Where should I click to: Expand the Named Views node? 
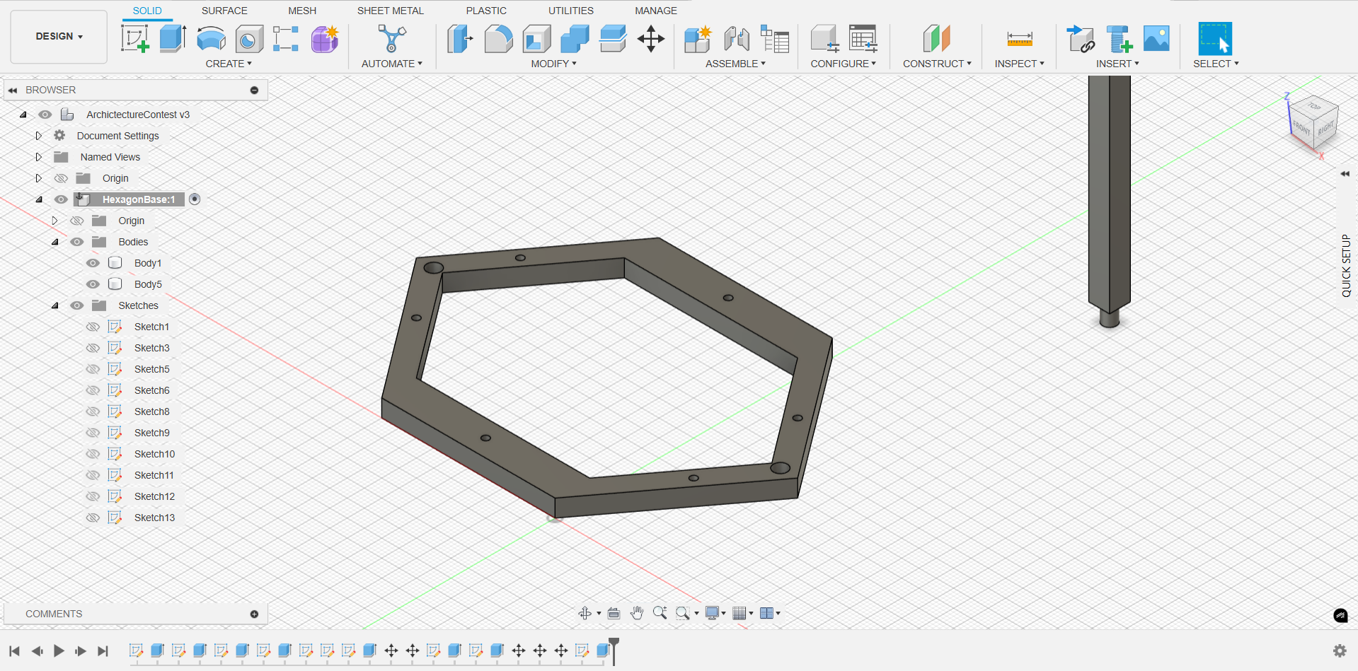click(39, 157)
